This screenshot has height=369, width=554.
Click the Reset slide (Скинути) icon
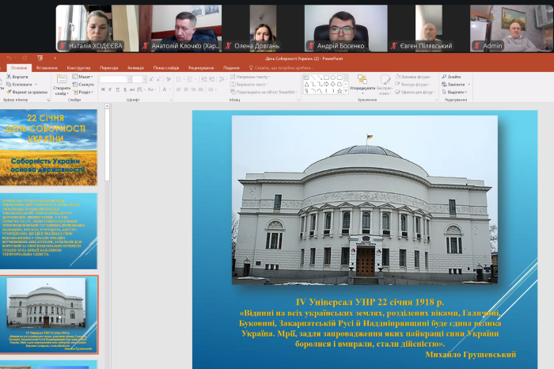(75, 84)
